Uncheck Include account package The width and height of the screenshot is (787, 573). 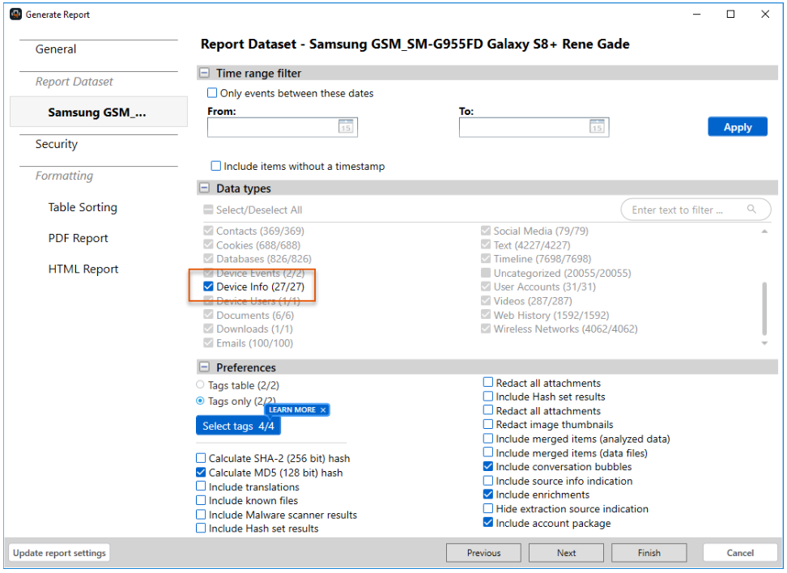click(x=488, y=523)
